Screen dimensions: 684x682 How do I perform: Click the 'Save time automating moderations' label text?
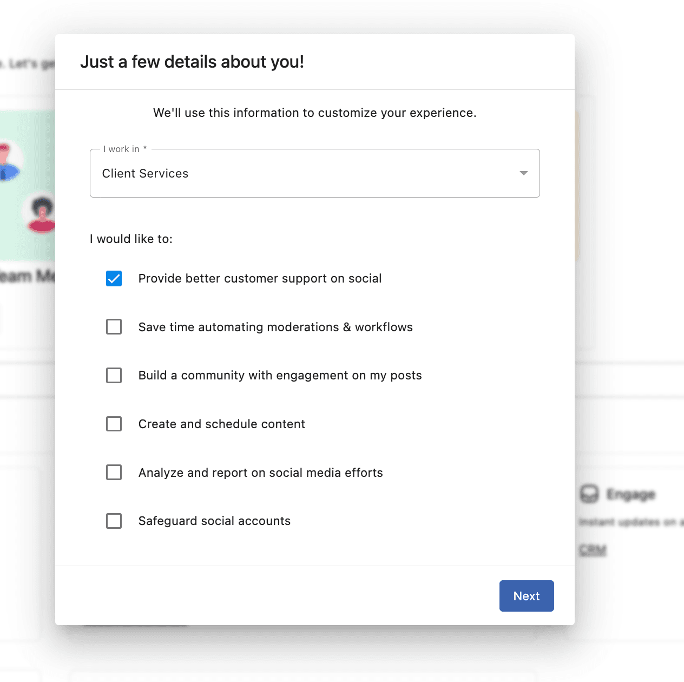[275, 327]
